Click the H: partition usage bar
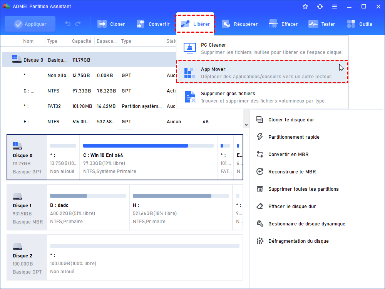The width and height of the screenshot is (385, 289). [181, 196]
